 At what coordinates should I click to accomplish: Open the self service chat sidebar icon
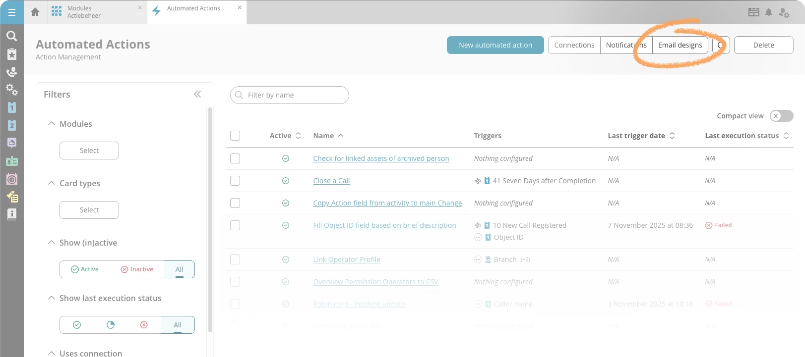[x=12, y=143]
